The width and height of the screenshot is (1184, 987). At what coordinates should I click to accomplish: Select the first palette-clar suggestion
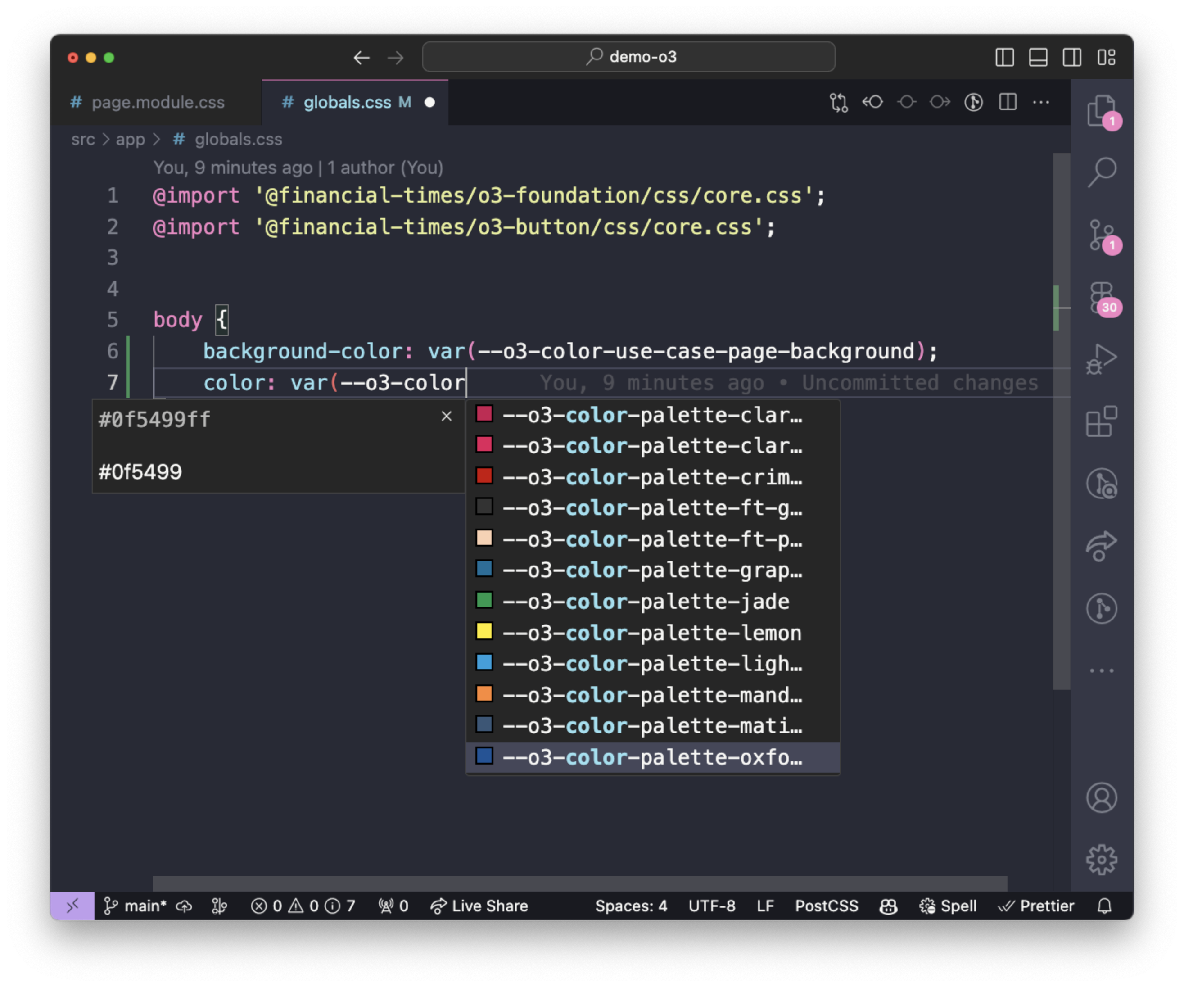point(653,415)
